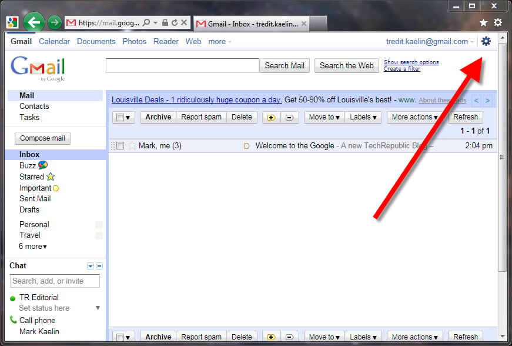Image resolution: width=512 pixels, height=346 pixels.
Task: Click the green phone Call phone icon
Action: 13,320
